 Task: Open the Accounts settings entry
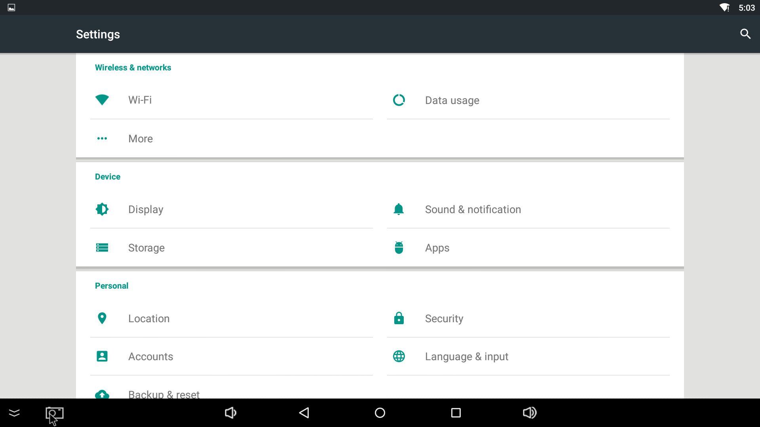(x=150, y=356)
